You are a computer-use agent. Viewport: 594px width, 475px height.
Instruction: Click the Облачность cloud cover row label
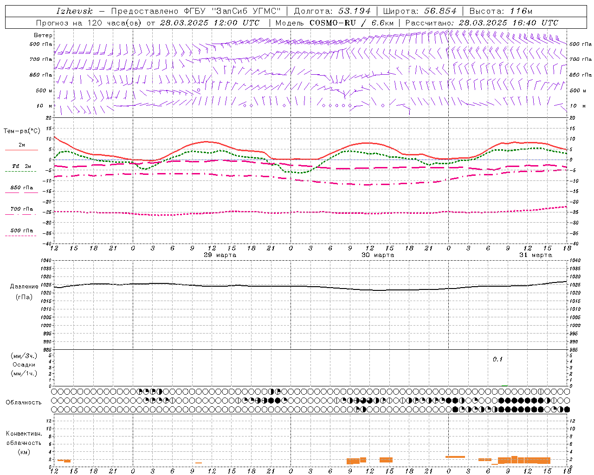[x=24, y=403]
